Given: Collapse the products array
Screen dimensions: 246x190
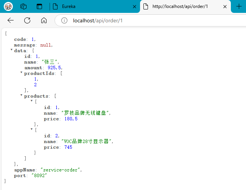Looking at the screenshot, I should pos(21,95).
